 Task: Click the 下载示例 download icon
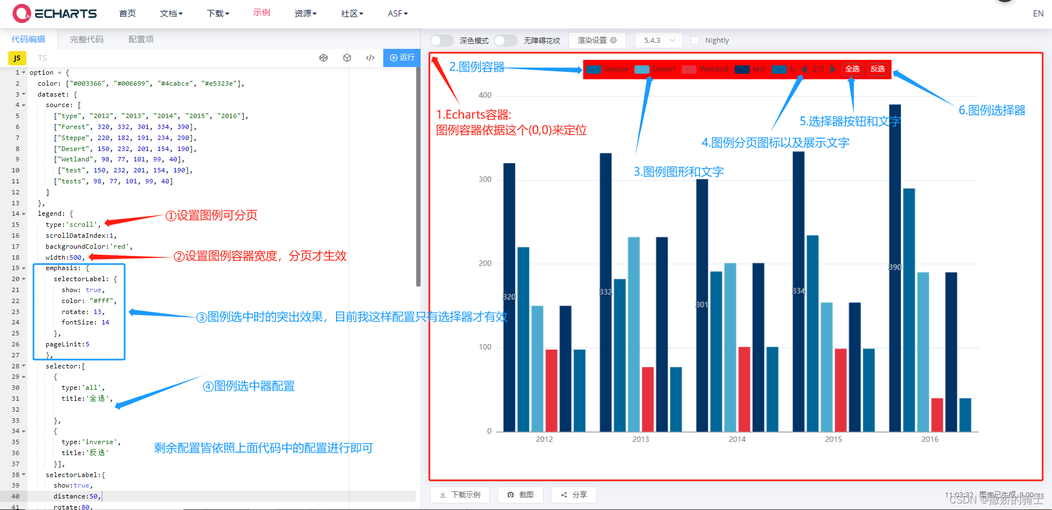tap(441, 495)
